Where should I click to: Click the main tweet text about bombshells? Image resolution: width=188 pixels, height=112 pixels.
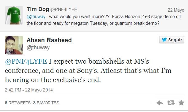88,71
